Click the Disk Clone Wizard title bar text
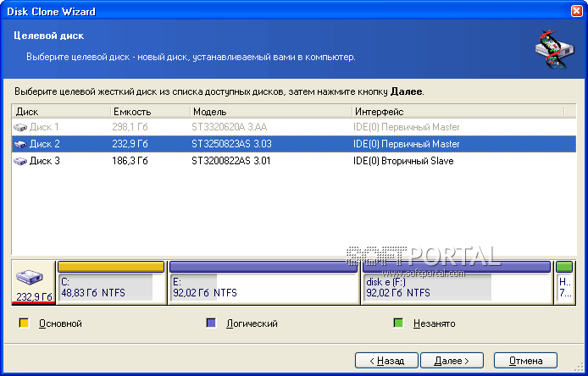This screenshot has height=376, width=588. tap(51, 12)
